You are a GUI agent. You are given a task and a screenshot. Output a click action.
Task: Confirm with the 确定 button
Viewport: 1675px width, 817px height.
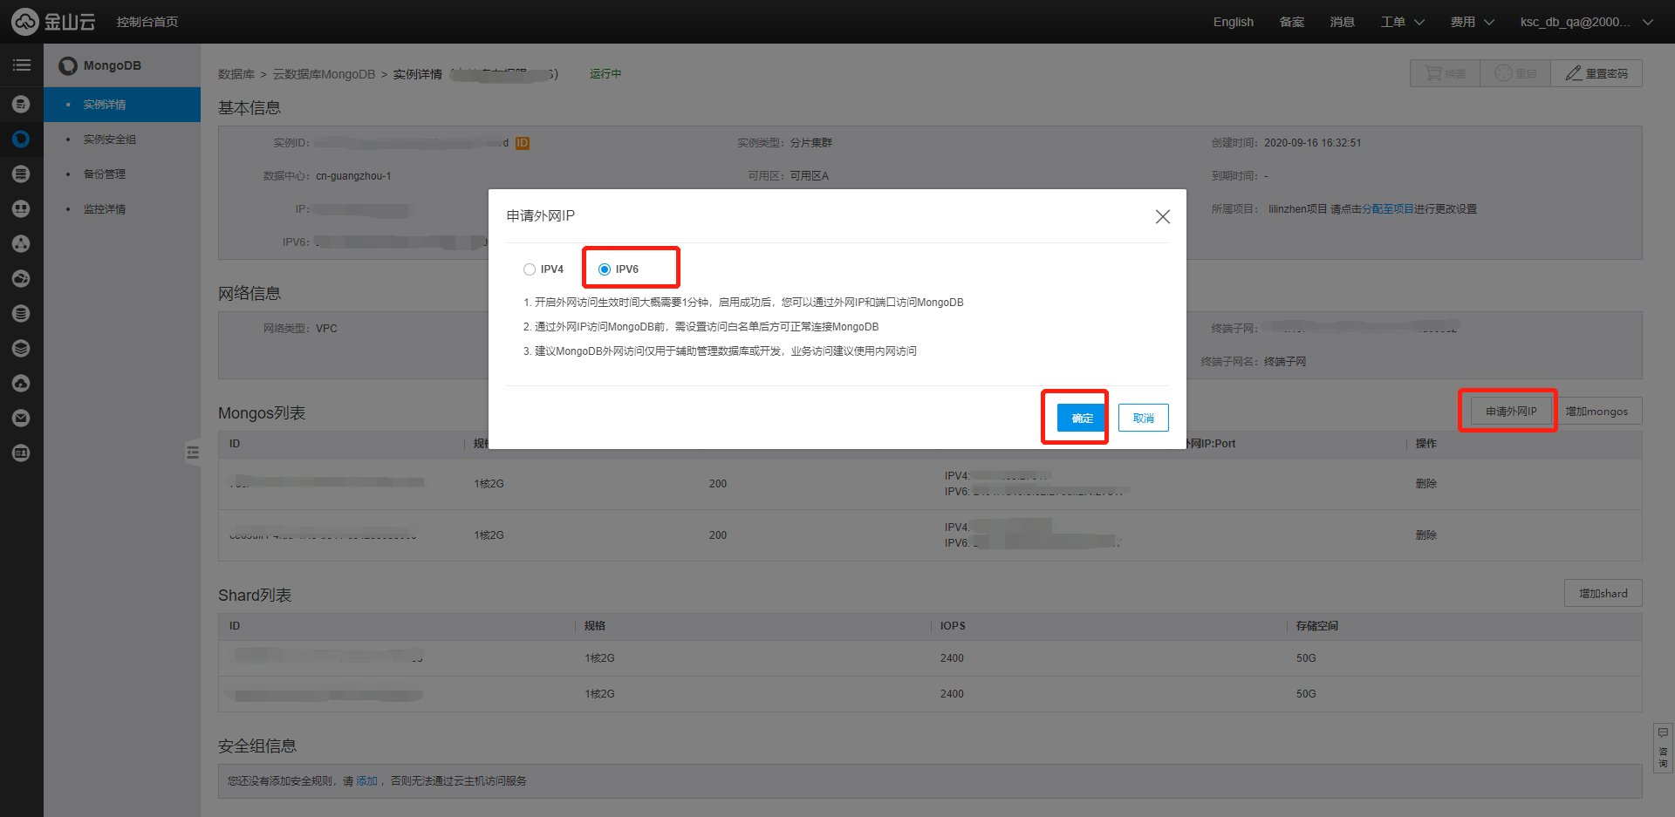pos(1082,418)
